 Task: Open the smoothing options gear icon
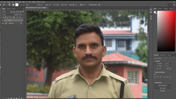point(81,5)
